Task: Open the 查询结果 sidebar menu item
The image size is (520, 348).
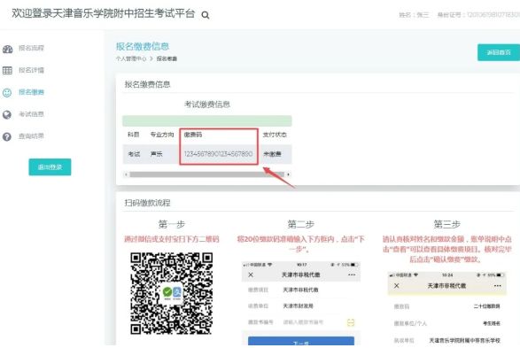Action: 31,135
